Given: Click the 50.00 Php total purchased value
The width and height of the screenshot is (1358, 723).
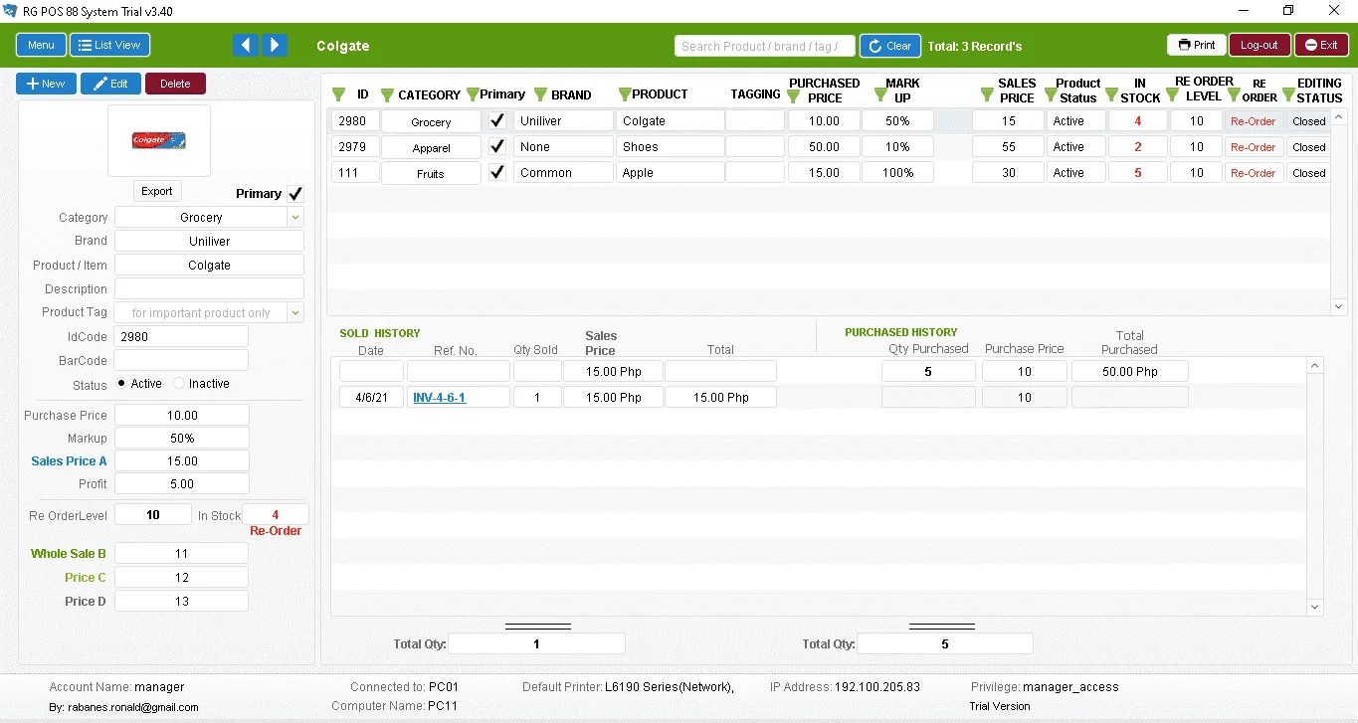Looking at the screenshot, I should (x=1129, y=372).
